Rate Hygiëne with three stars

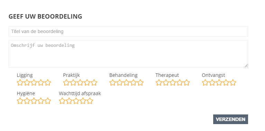[34, 101]
